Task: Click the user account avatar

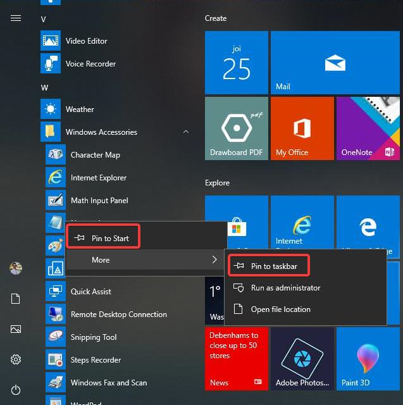Action: [x=16, y=268]
